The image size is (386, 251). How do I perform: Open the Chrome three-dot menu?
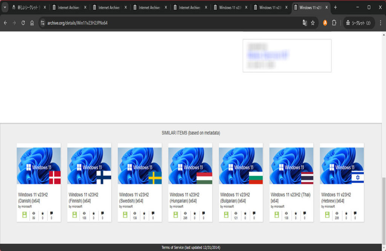tap(380, 23)
